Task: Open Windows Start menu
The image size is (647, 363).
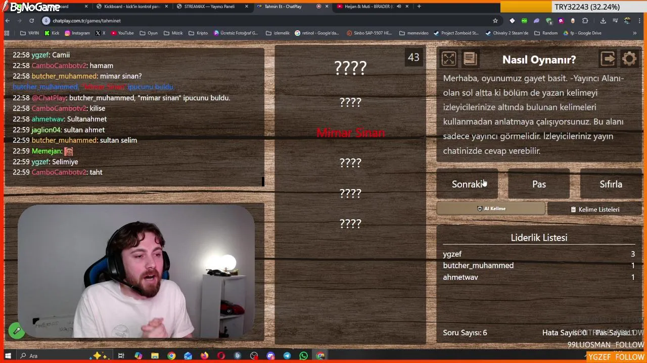Action: click(x=8, y=356)
